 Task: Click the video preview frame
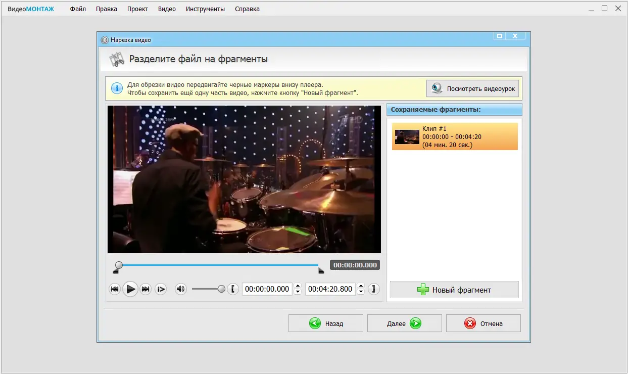[244, 179]
